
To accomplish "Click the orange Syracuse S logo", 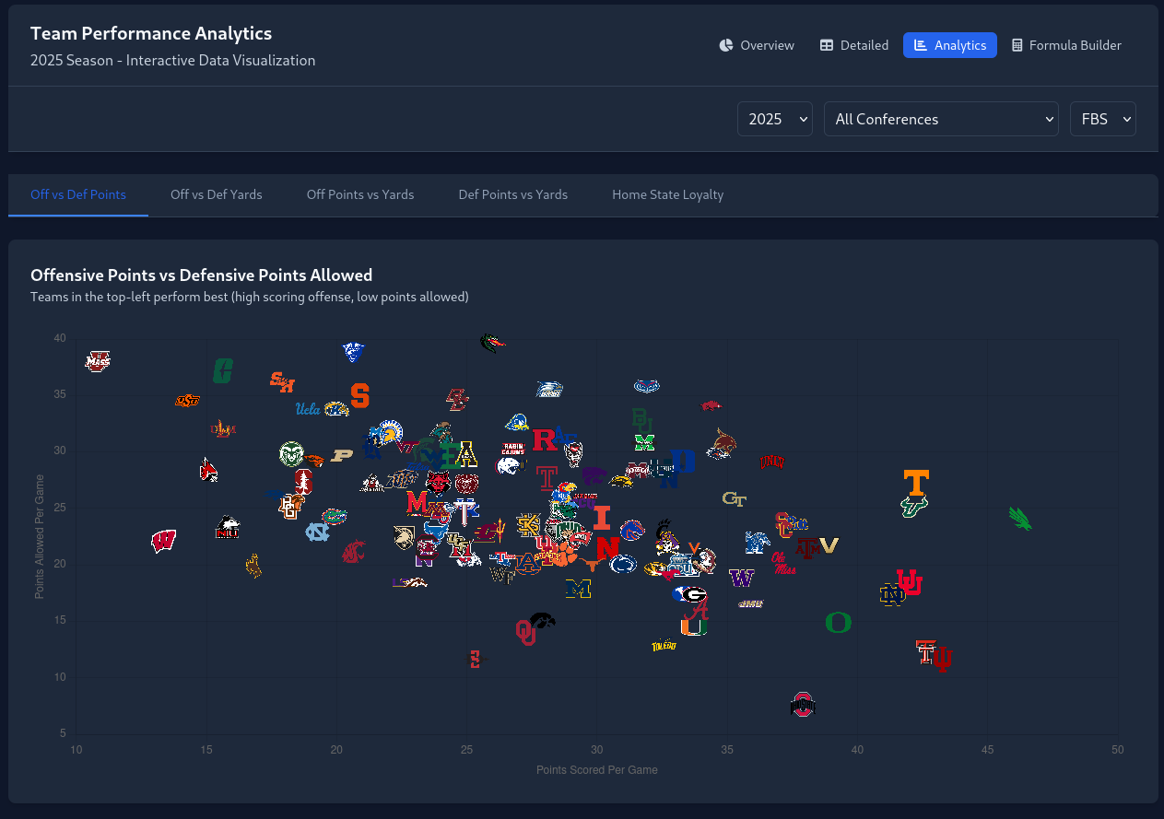I will pyautogui.click(x=359, y=396).
